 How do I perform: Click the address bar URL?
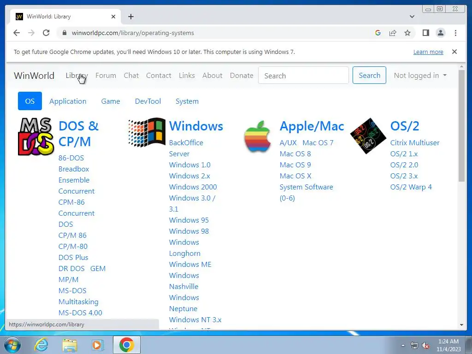pos(133,33)
